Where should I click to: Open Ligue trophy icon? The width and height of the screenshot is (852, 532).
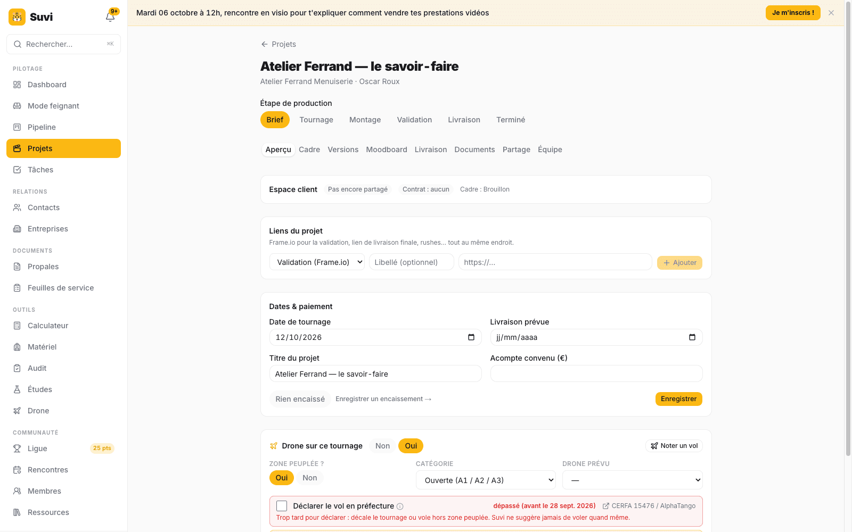(17, 448)
